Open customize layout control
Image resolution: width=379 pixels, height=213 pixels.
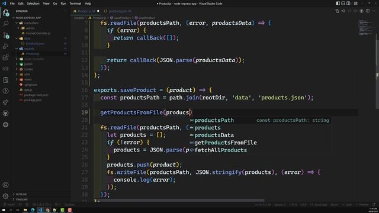tap(355, 4)
